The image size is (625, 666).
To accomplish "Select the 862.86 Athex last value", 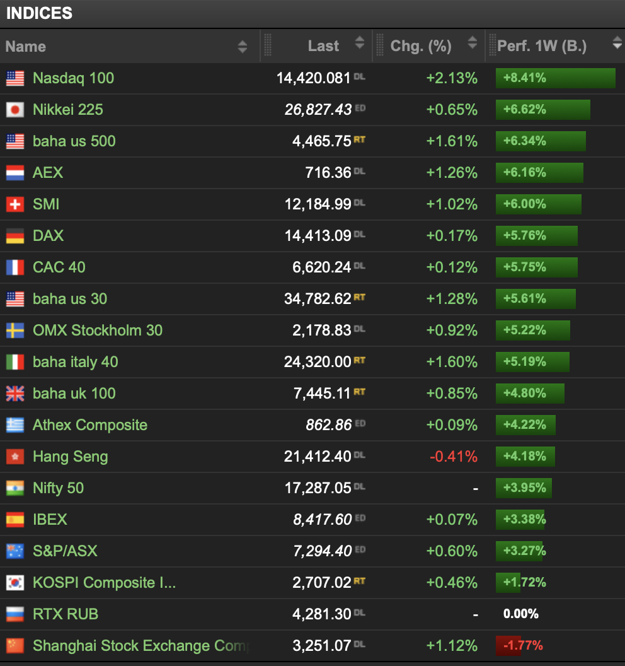I will point(329,424).
